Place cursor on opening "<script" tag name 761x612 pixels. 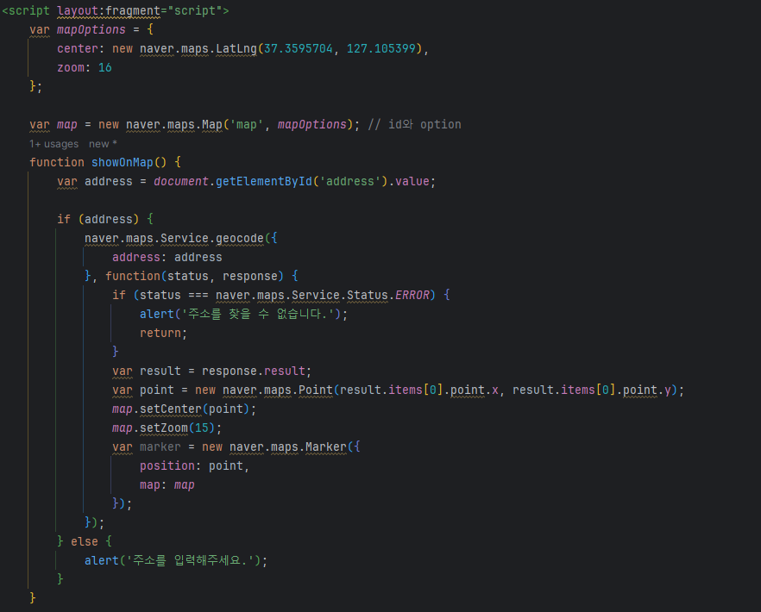coord(26,10)
